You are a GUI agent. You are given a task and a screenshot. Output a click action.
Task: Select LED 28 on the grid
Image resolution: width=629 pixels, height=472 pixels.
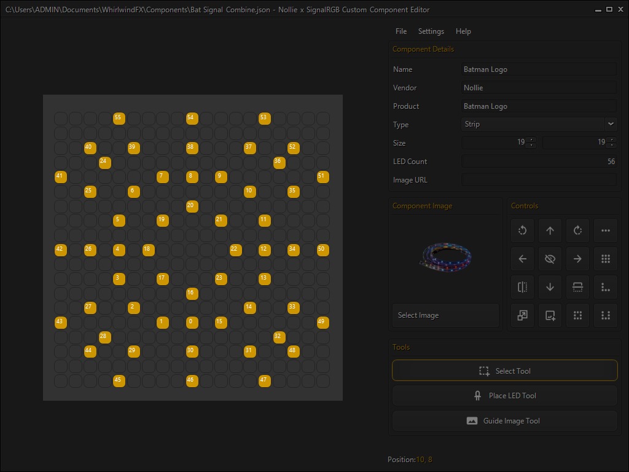pos(104,337)
